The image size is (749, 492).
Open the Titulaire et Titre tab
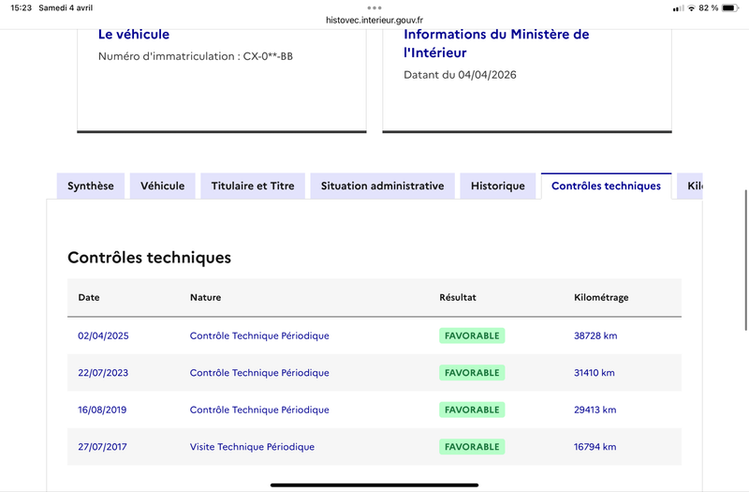coord(253,186)
